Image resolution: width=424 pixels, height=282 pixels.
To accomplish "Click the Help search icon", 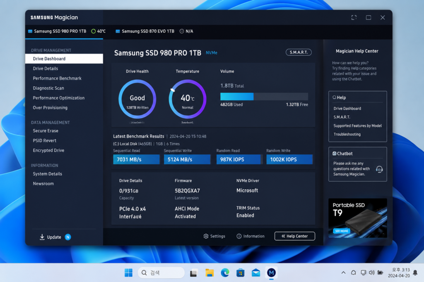I will 334,97.
